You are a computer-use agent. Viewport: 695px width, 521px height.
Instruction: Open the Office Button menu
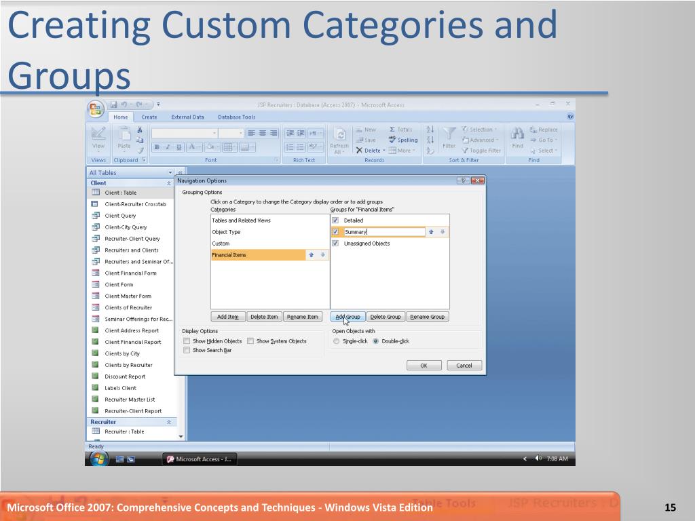96,109
